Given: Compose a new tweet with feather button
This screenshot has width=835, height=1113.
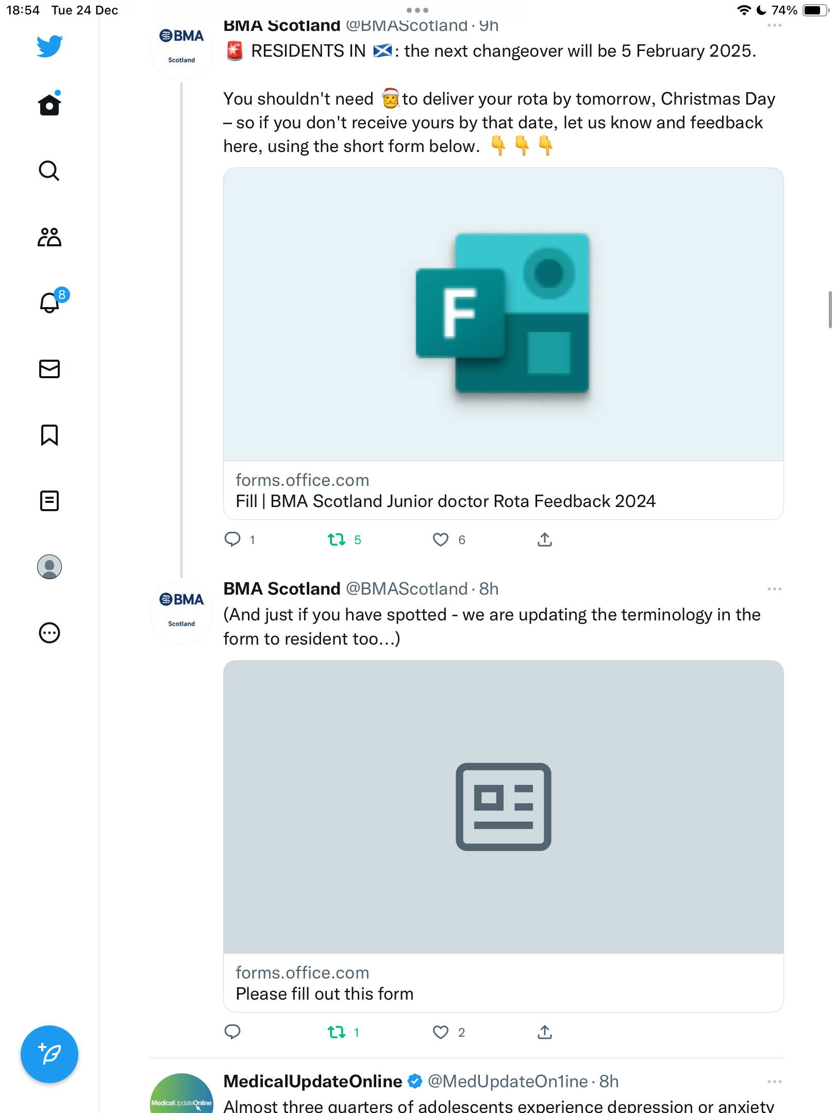Looking at the screenshot, I should click(x=49, y=1054).
